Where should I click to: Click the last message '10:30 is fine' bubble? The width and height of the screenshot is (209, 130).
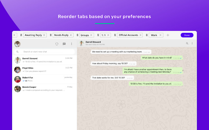click(156, 84)
